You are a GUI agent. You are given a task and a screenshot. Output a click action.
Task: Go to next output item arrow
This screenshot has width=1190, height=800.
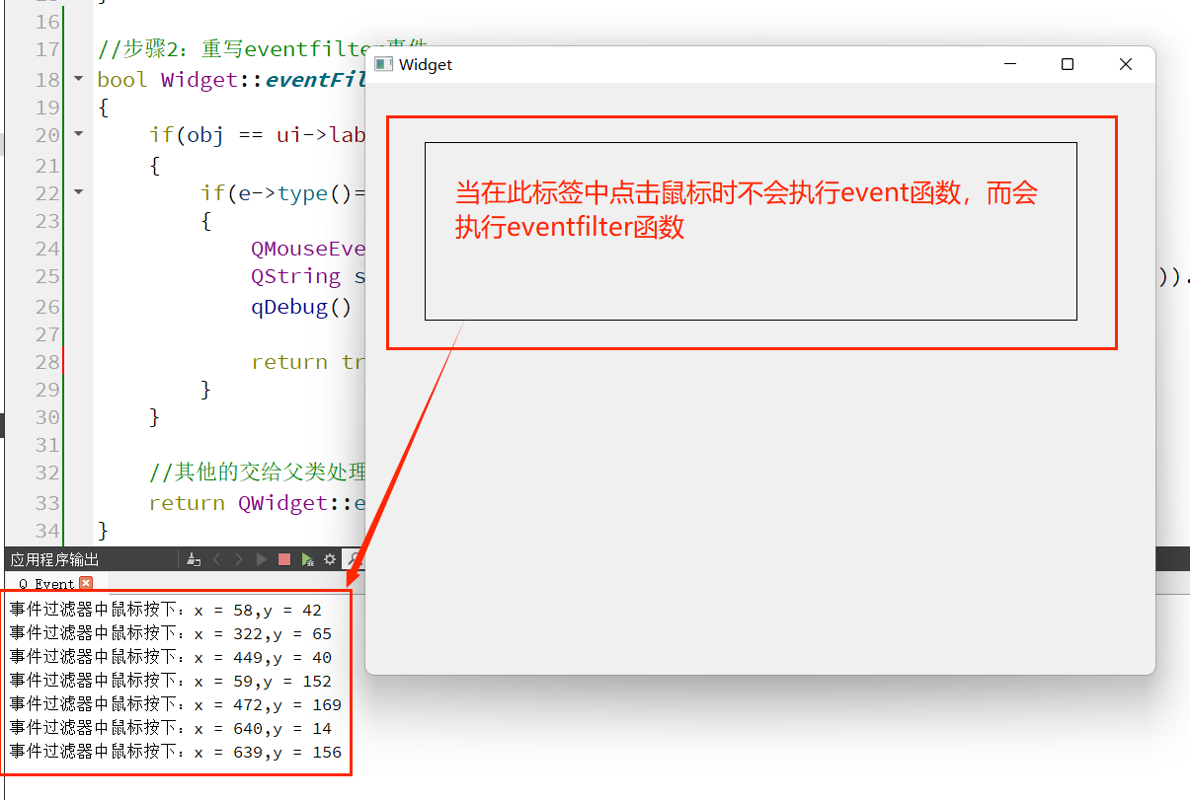tap(238, 559)
